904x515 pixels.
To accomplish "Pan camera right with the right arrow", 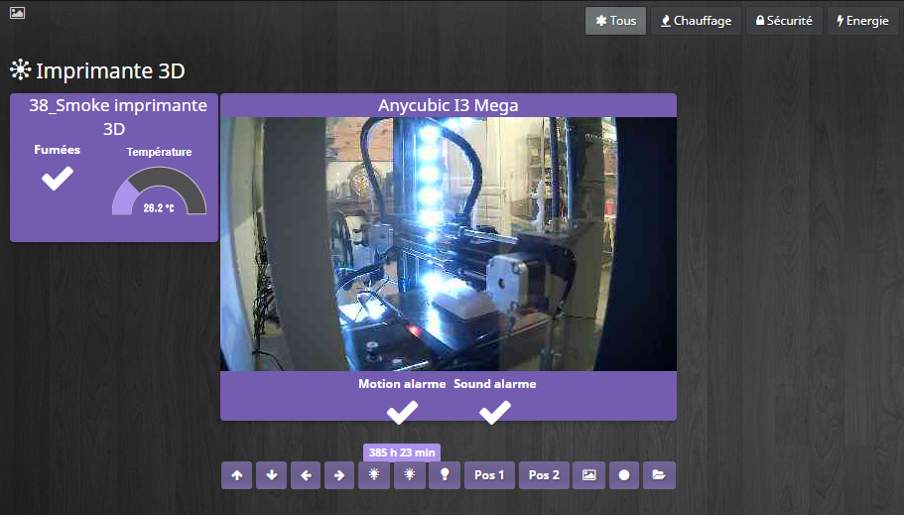I will [x=339, y=475].
